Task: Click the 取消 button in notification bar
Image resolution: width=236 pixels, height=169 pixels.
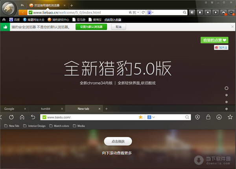Action: coord(118,27)
